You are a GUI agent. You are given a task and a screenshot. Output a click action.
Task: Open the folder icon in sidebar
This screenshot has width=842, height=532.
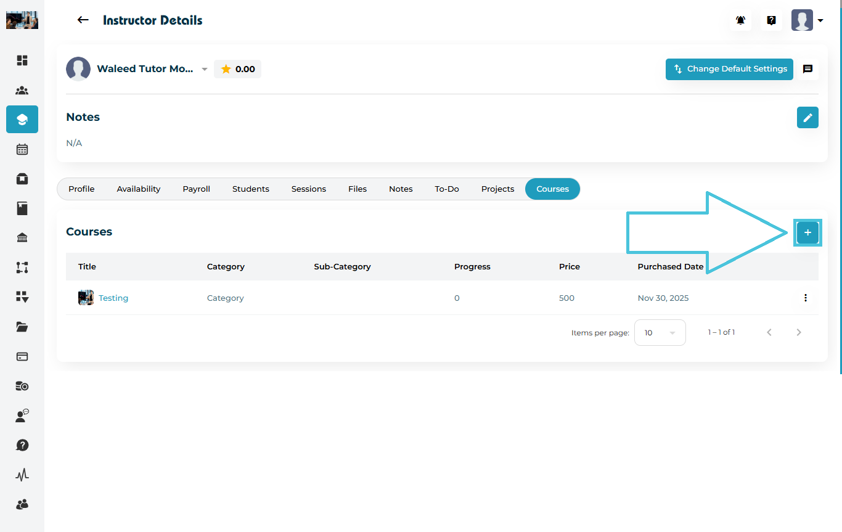(22, 327)
